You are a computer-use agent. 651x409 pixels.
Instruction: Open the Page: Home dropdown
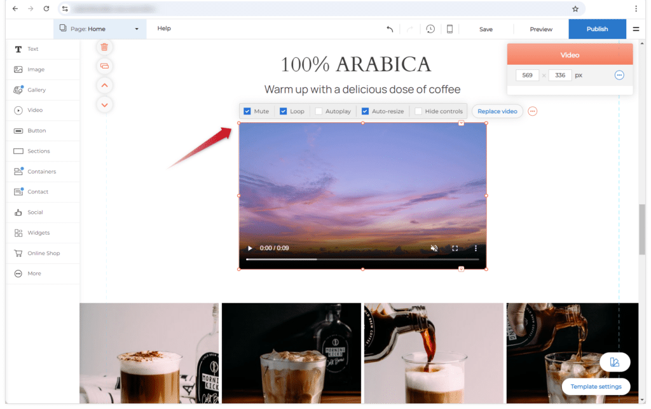point(99,29)
